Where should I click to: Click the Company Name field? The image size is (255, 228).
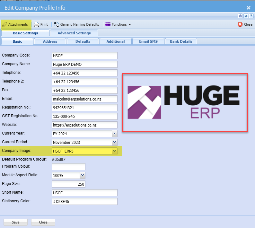(x=84, y=64)
